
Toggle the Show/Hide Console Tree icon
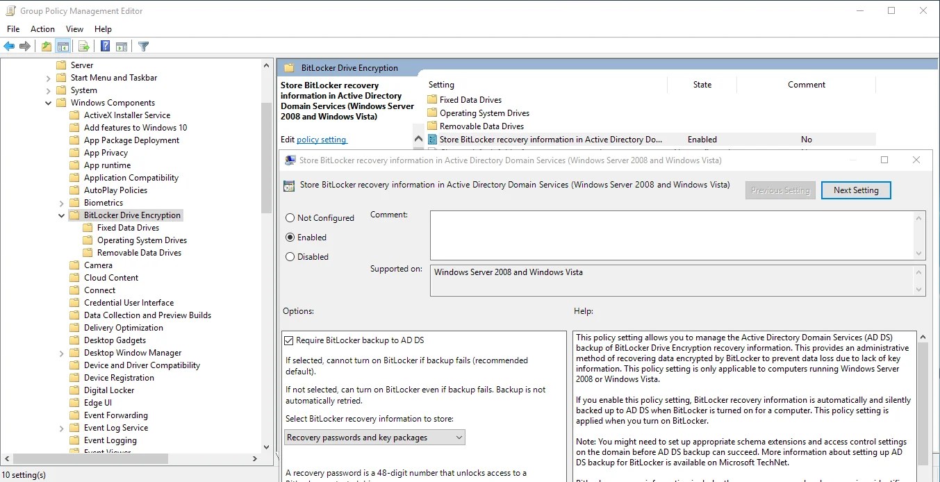(63, 46)
